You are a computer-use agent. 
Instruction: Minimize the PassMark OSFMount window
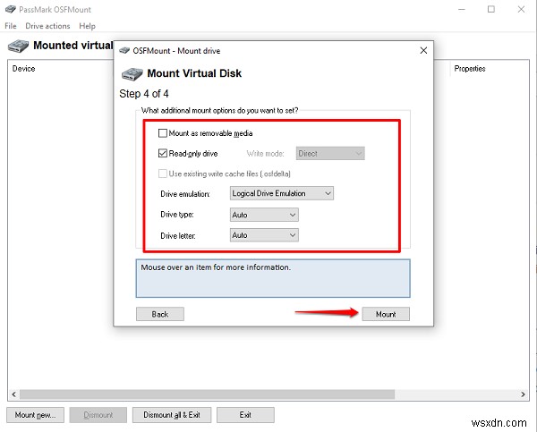[462, 9]
